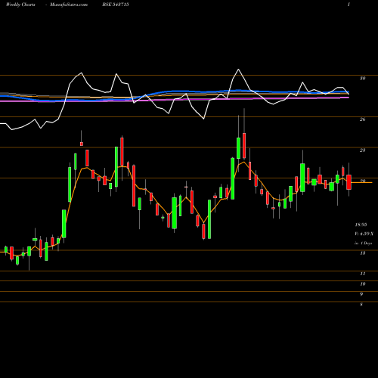This screenshot has width=378, height=378.
Task: Click the price axis label 23
Action: pos(362,150)
